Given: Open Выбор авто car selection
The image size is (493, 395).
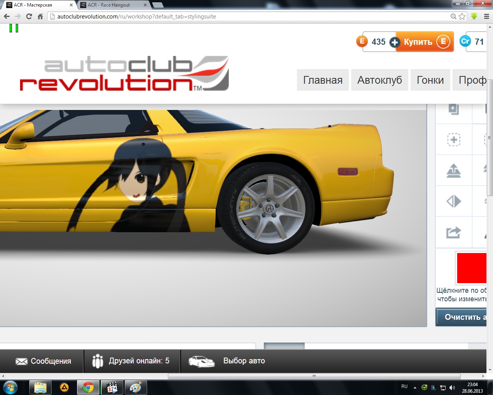Looking at the screenshot, I should [x=244, y=361].
